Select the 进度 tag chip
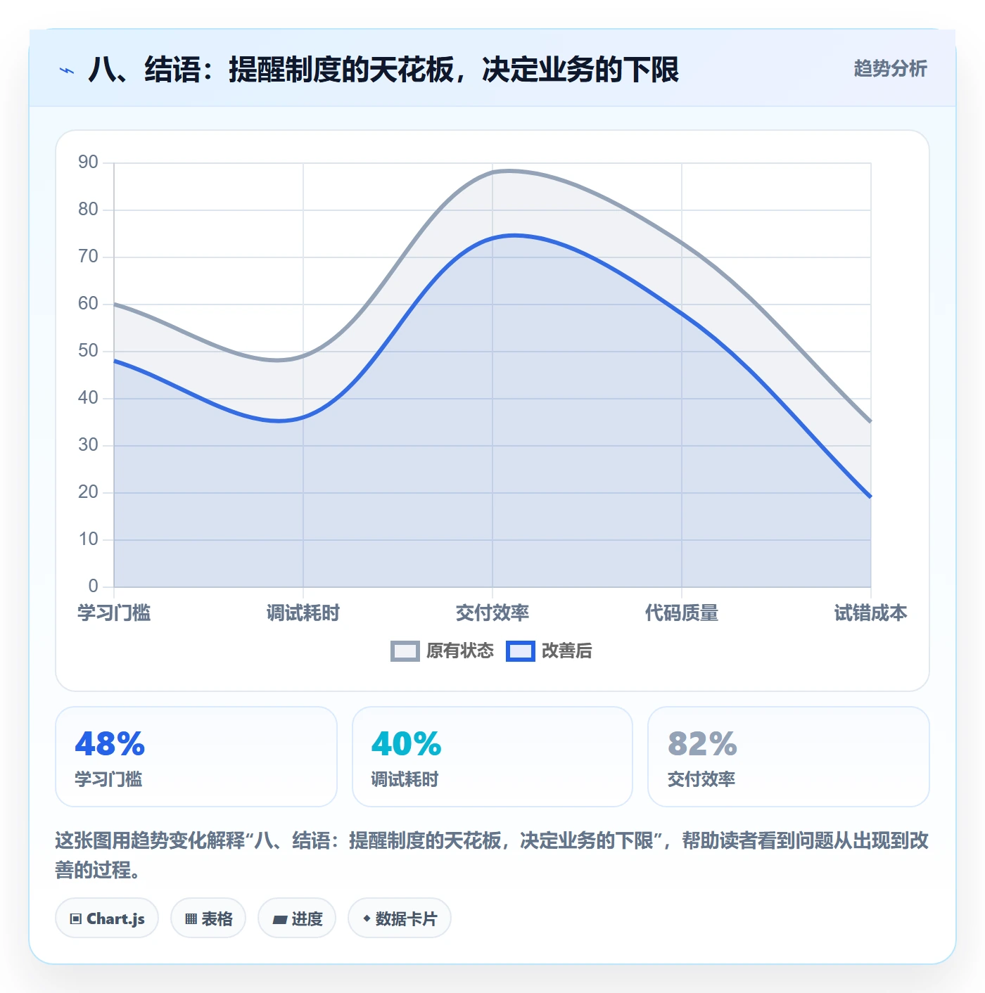 [x=297, y=918]
